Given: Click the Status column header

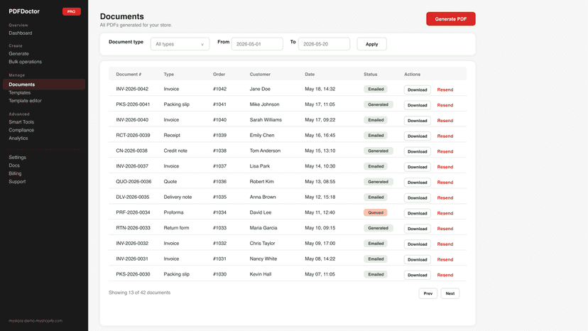Looking at the screenshot, I should pos(370,75).
